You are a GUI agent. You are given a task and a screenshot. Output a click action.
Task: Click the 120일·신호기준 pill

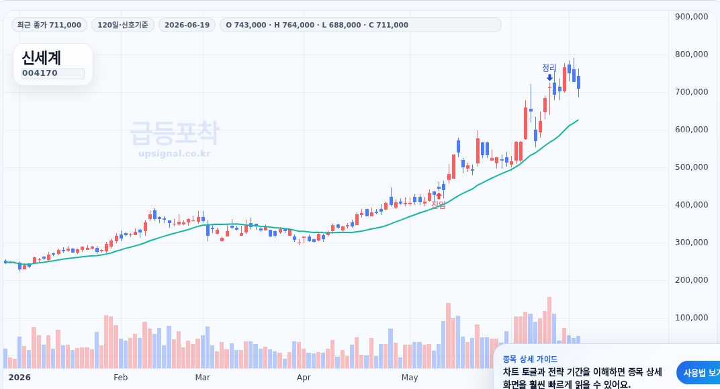point(123,25)
